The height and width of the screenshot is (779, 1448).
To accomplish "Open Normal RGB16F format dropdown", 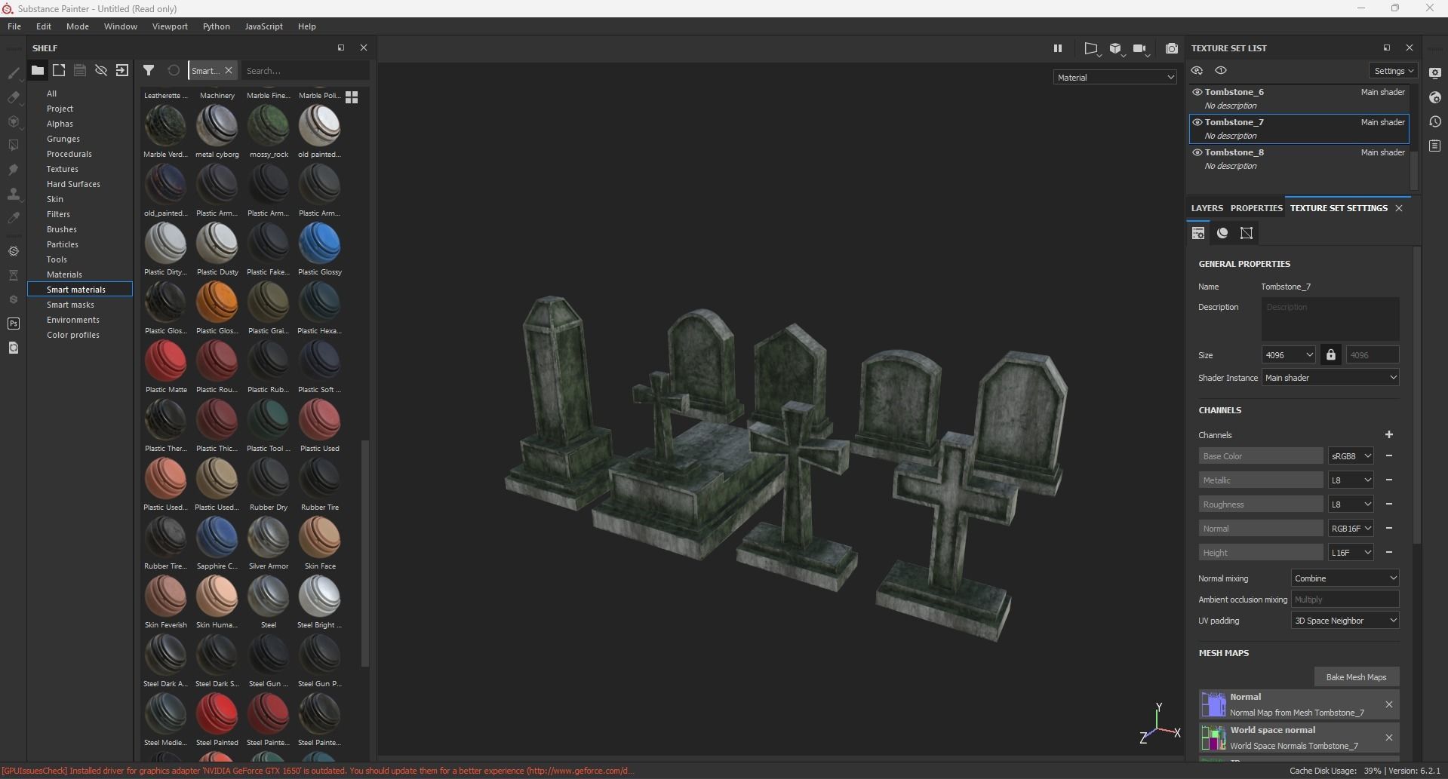I will point(1351,529).
